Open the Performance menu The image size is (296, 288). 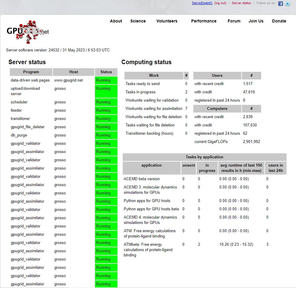coord(203,21)
